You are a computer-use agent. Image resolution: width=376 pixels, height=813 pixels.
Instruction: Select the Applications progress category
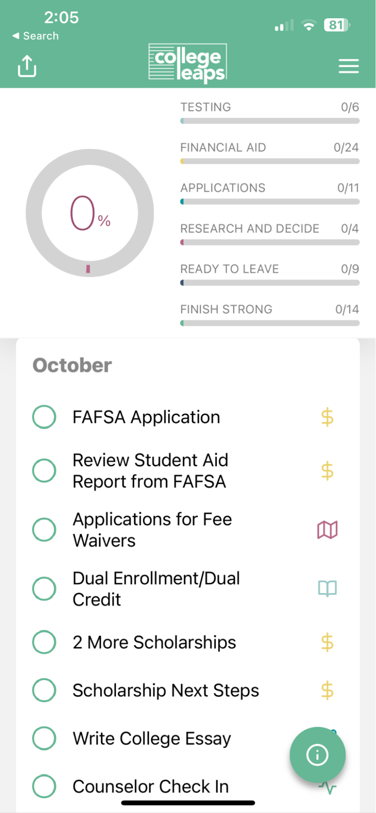pos(270,193)
